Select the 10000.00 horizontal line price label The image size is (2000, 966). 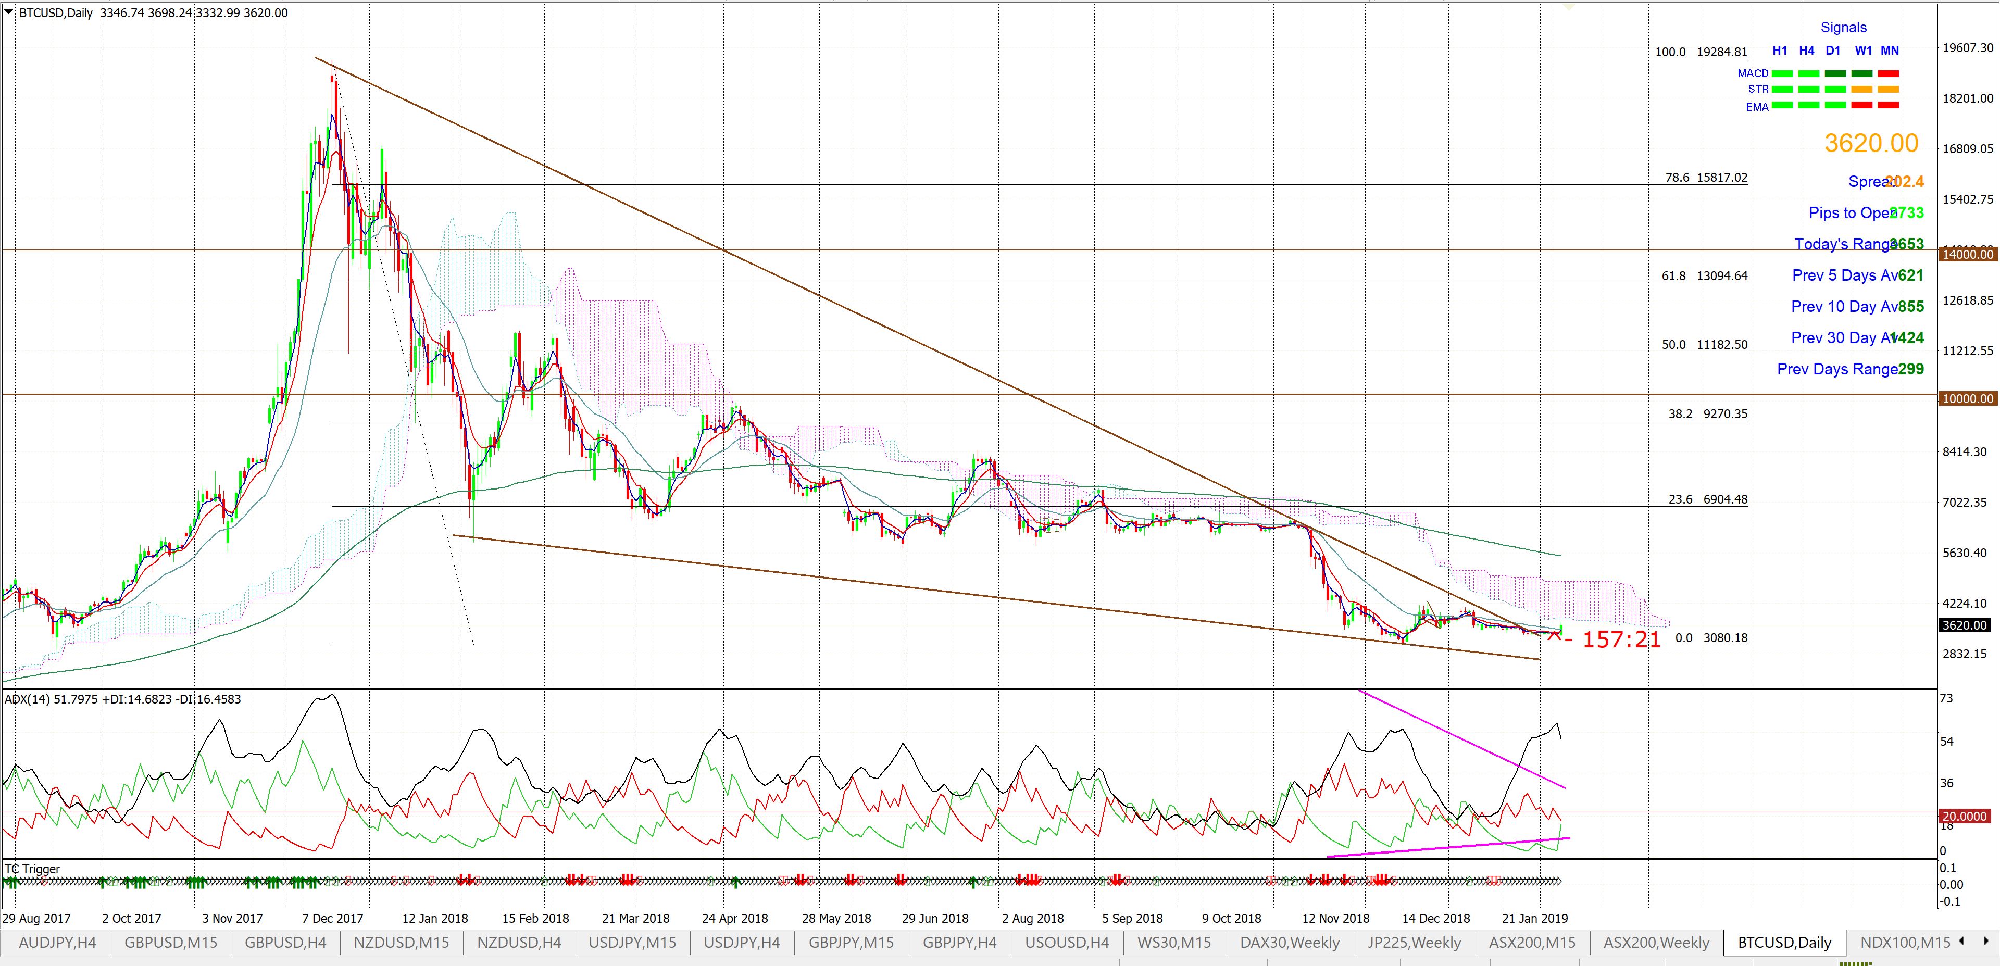tap(1967, 398)
